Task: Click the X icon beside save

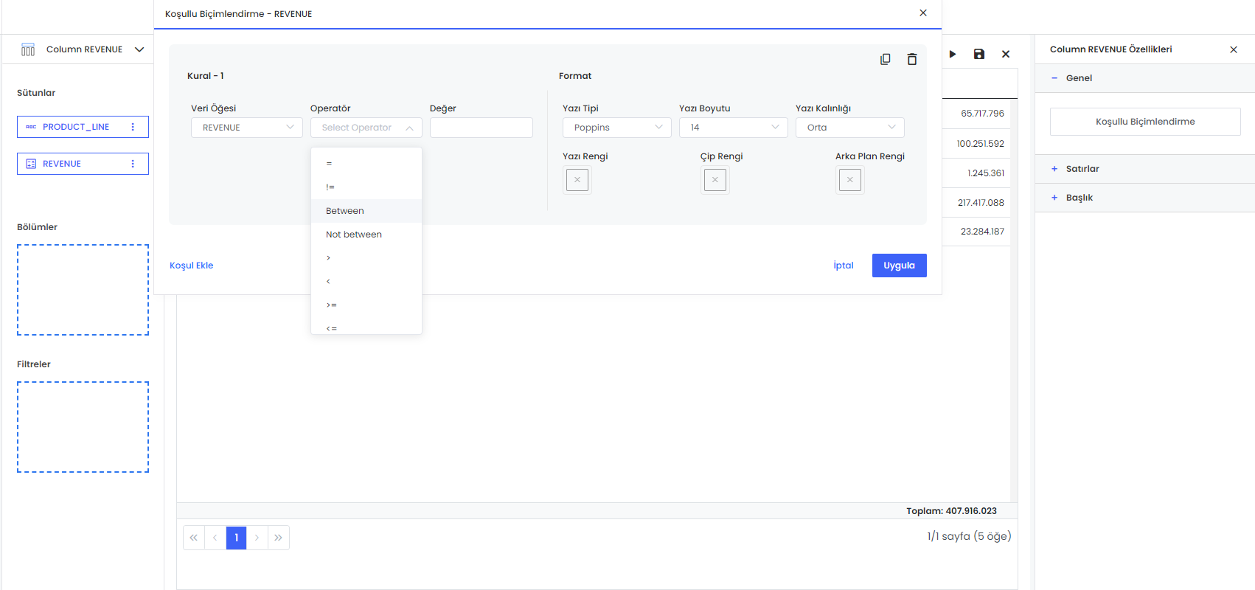Action: 1006,54
